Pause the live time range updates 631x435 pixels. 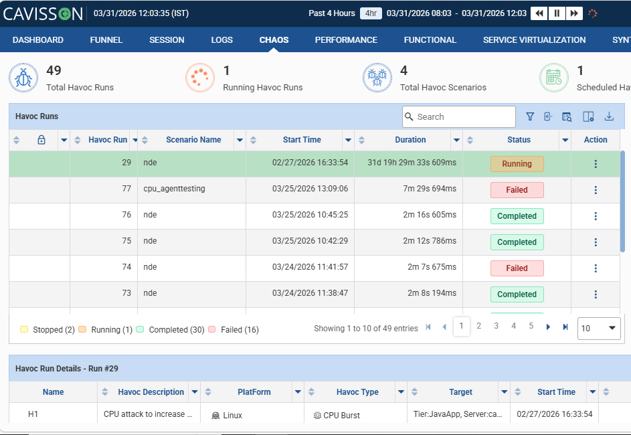(x=557, y=13)
